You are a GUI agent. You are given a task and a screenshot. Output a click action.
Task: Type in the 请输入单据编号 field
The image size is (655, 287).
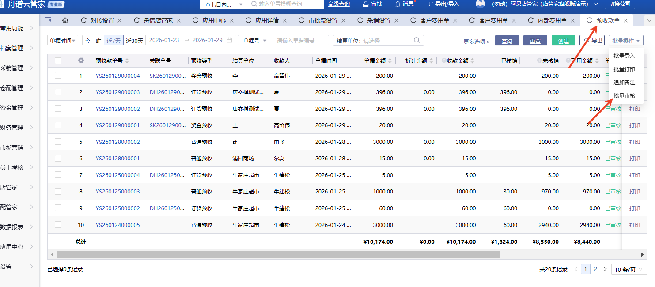300,41
